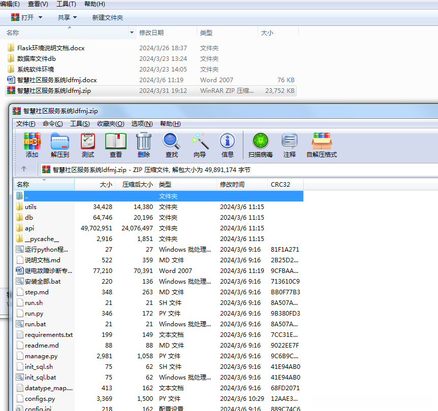Click 新建文件夹 button in Explorer
This screenshot has height=411, width=438.
pyautogui.click(x=108, y=18)
